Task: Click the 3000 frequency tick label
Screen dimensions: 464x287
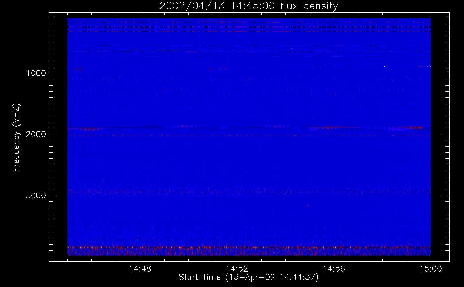Action: pyautogui.click(x=36, y=195)
